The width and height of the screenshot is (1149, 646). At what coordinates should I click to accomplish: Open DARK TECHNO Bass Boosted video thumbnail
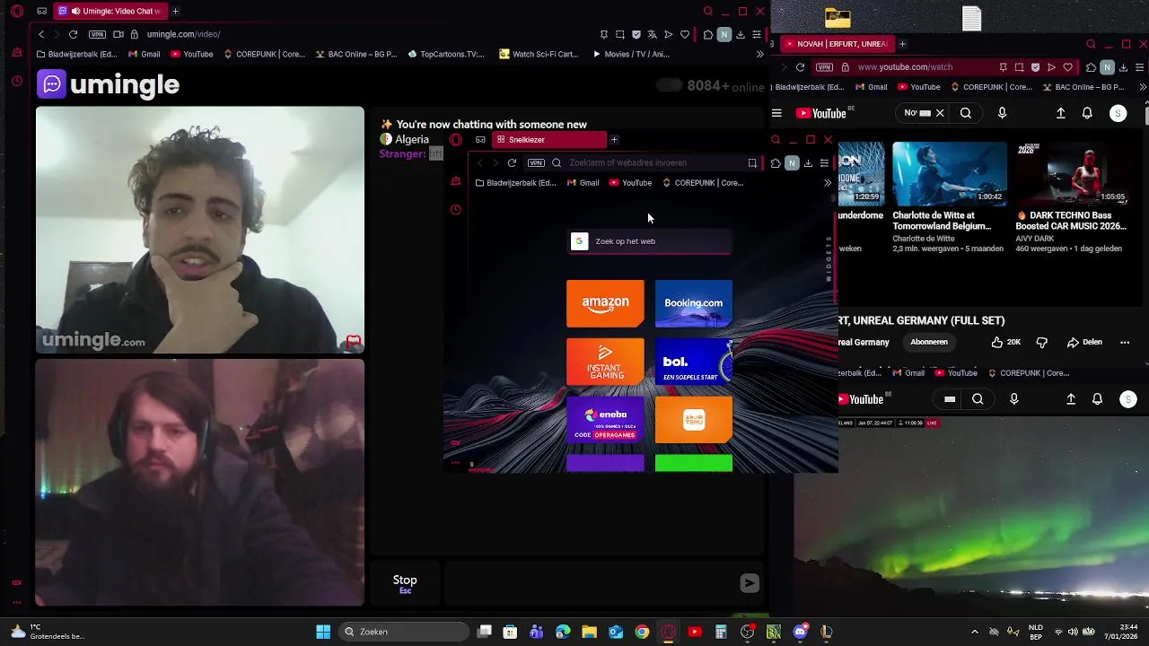click(1073, 173)
